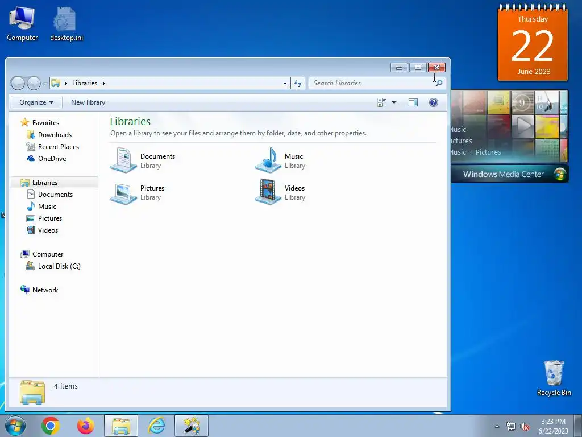Viewport: 582px width, 437px height.
Task: Expand the arrow after Libraries in address bar
Action: 104,83
